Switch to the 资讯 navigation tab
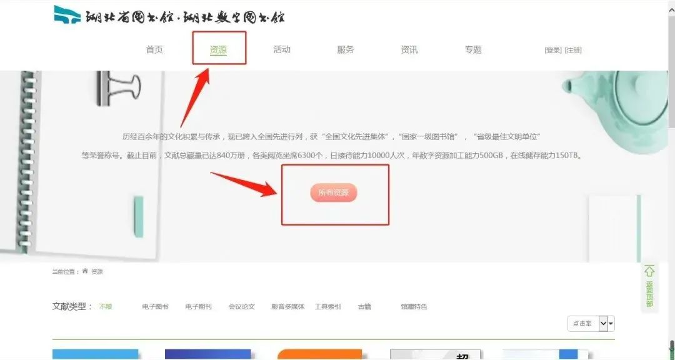 (x=409, y=50)
